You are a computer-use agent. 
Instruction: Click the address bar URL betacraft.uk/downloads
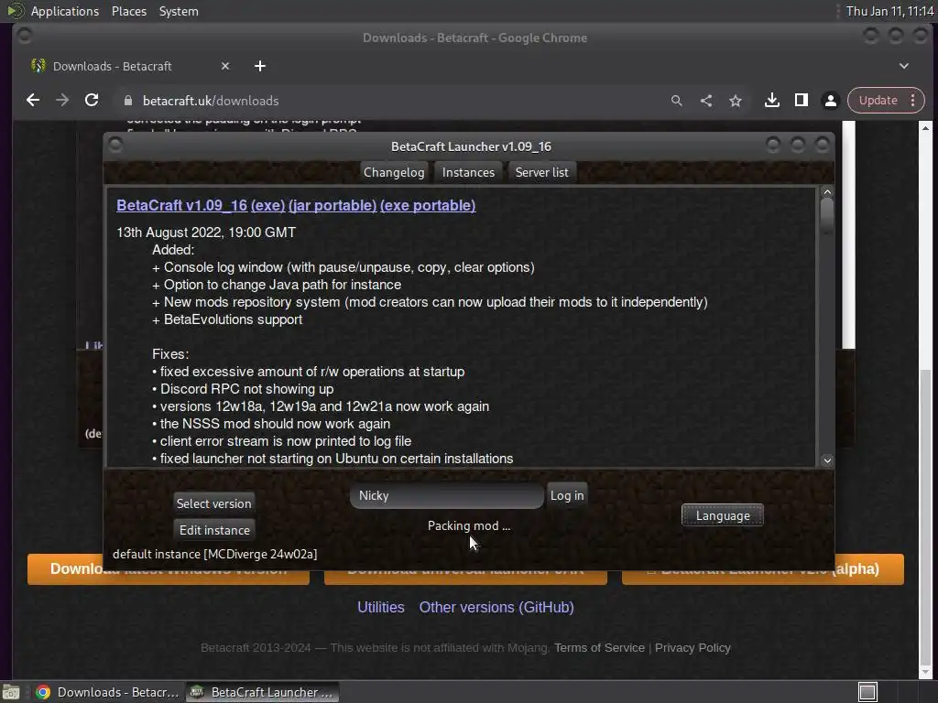(x=211, y=101)
